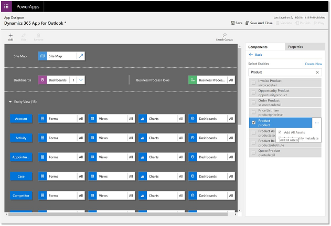Click the Save And Close icon
Screen dimensions: 331x226
click(x=247, y=23)
